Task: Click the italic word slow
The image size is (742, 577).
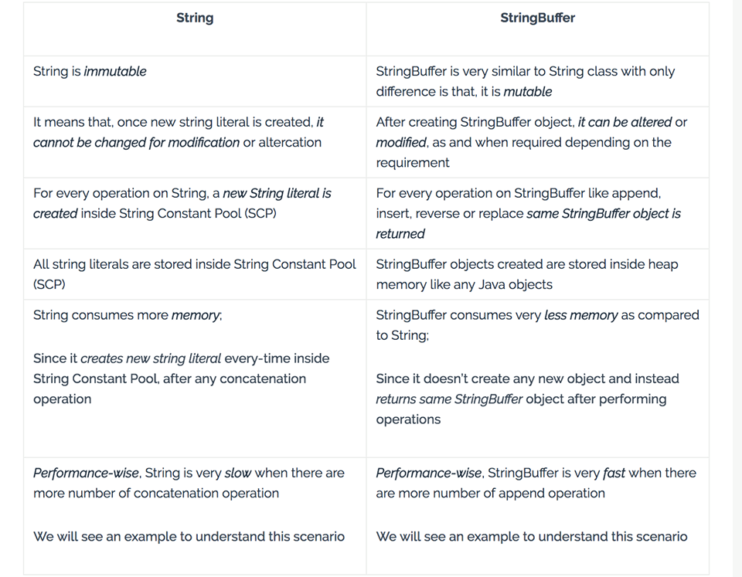Action: [238, 473]
